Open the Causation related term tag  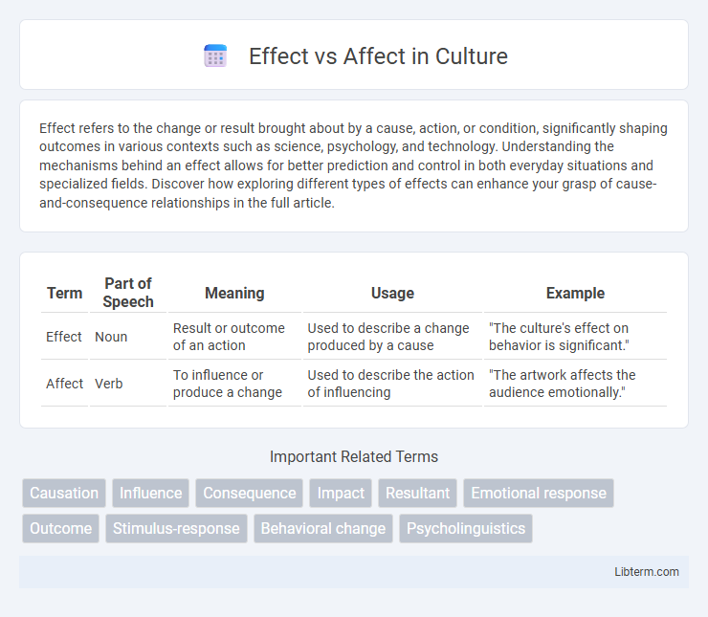pos(64,493)
